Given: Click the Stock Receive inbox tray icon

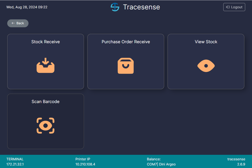Looking at the screenshot, I should (x=45, y=65).
